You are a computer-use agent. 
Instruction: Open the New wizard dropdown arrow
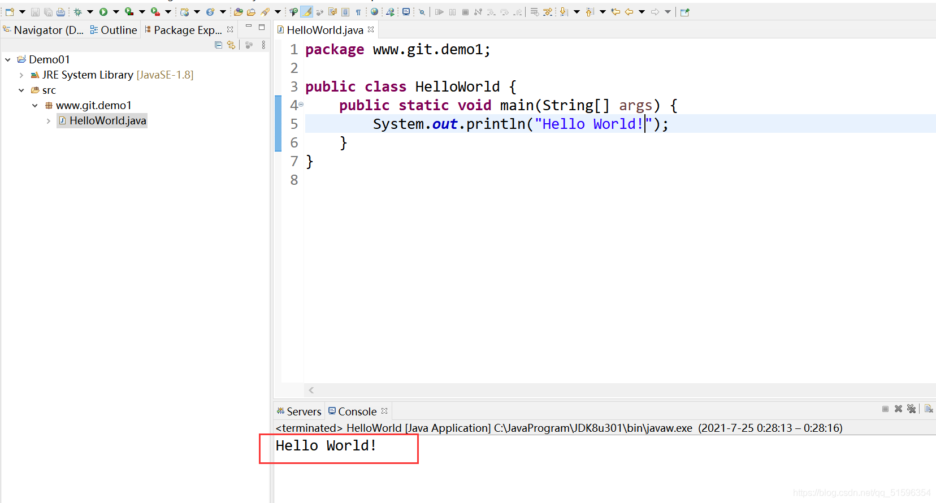click(23, 12)
